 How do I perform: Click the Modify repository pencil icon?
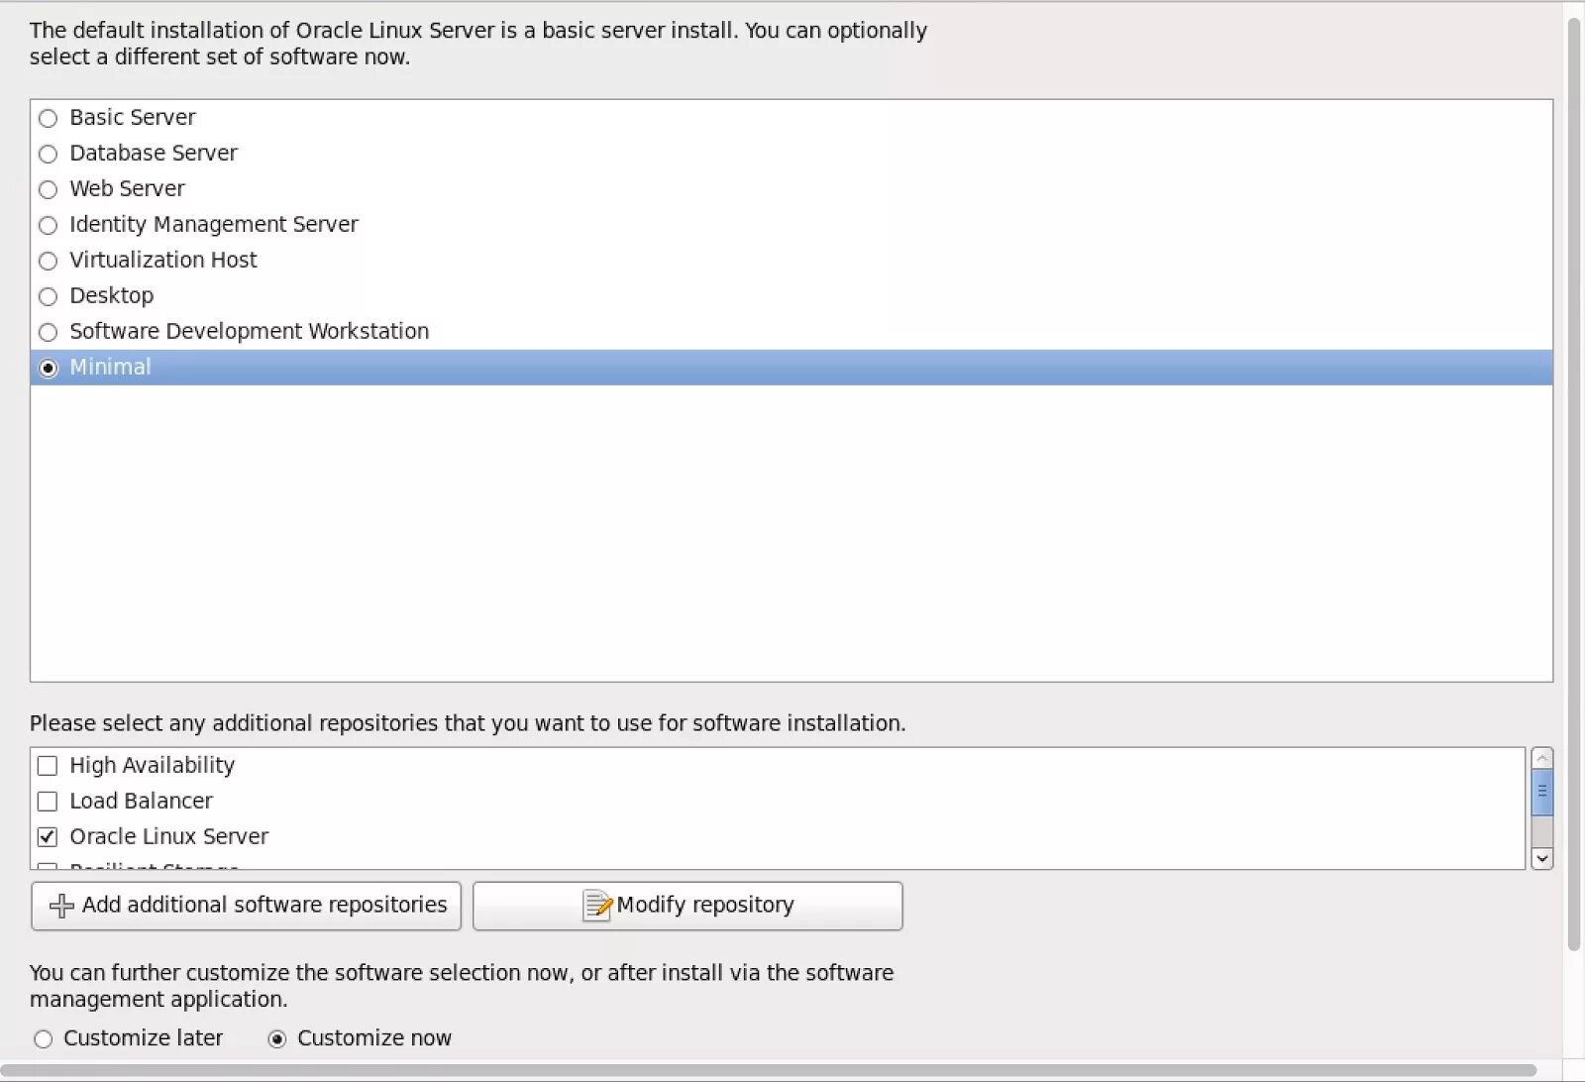596,906
